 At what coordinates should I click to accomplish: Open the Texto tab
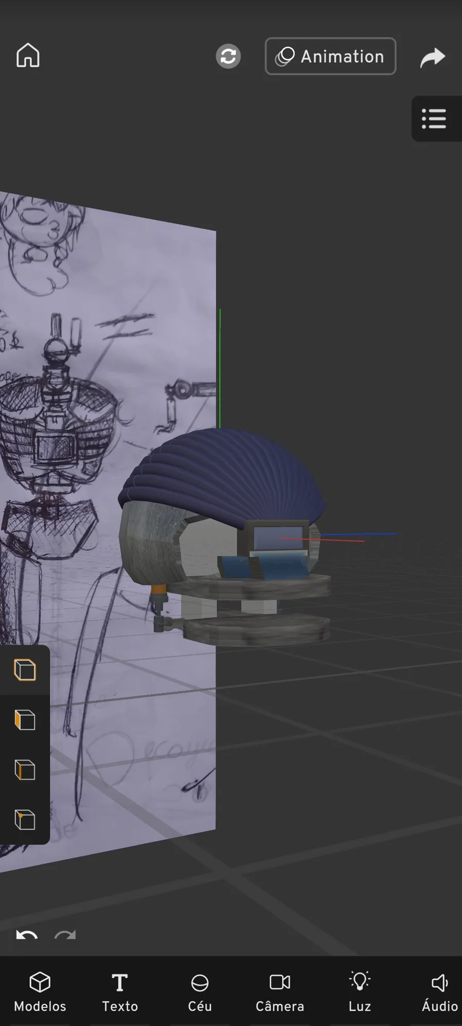tap(120, 992)
